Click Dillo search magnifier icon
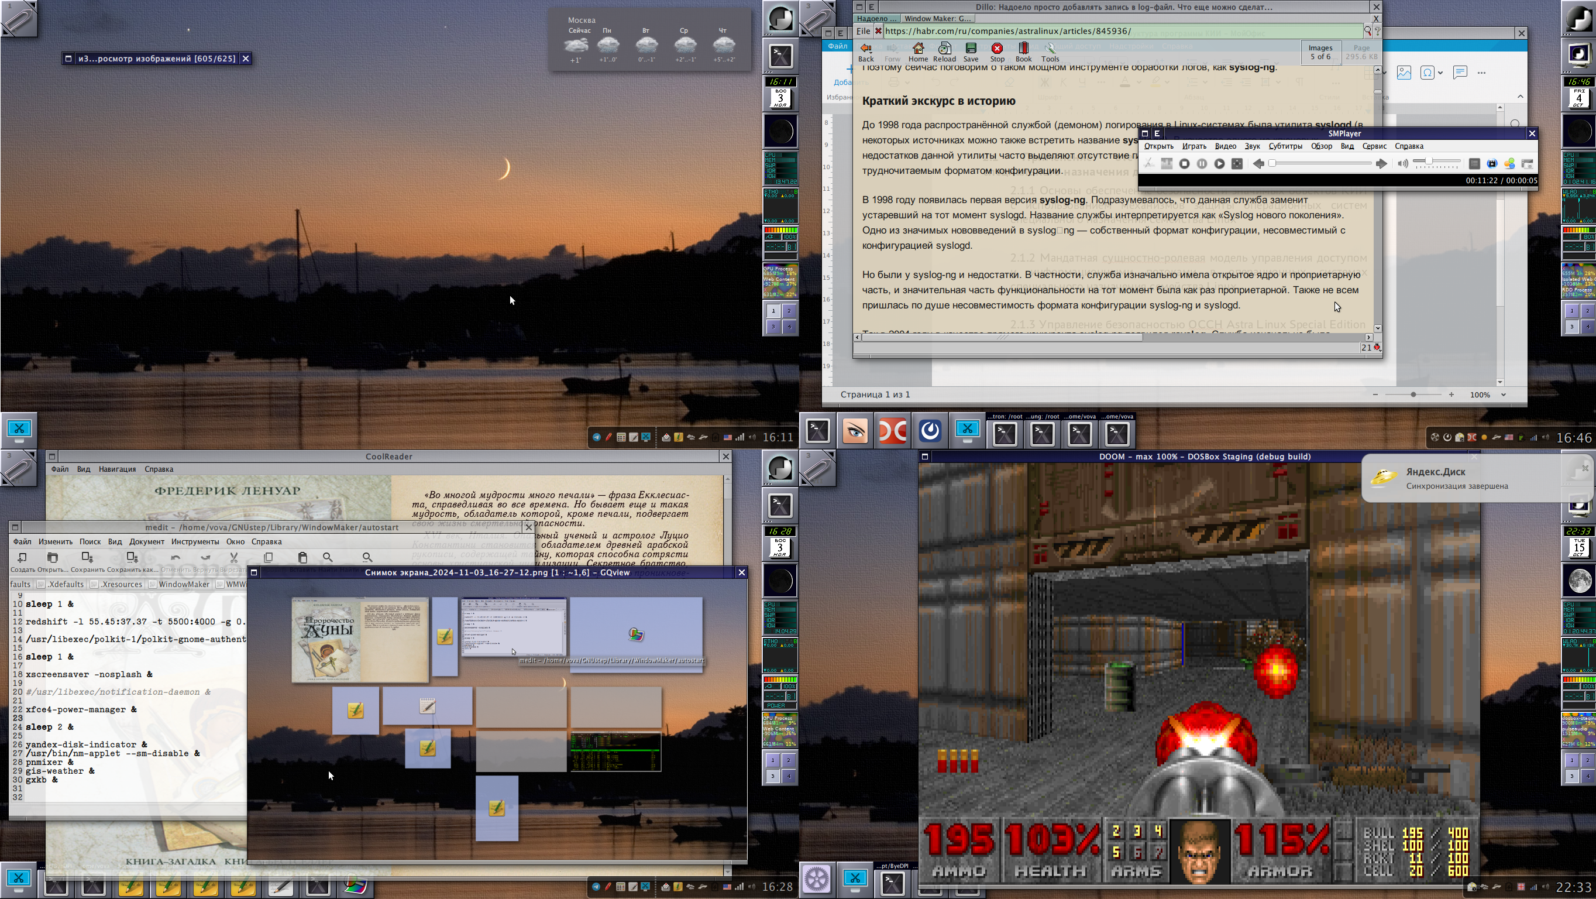The width and height of the screenshot is (1596, 899). point(1367,31)
